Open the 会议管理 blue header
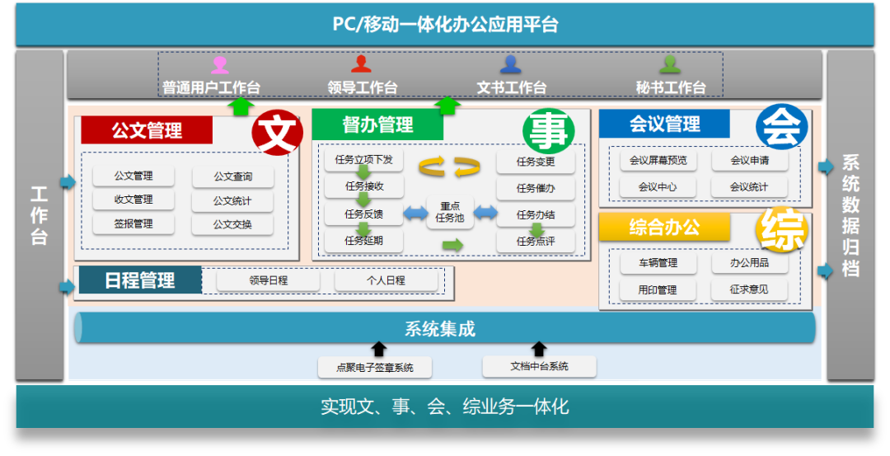This screenshot has width=890, height=456. click(x=664, y=124)
